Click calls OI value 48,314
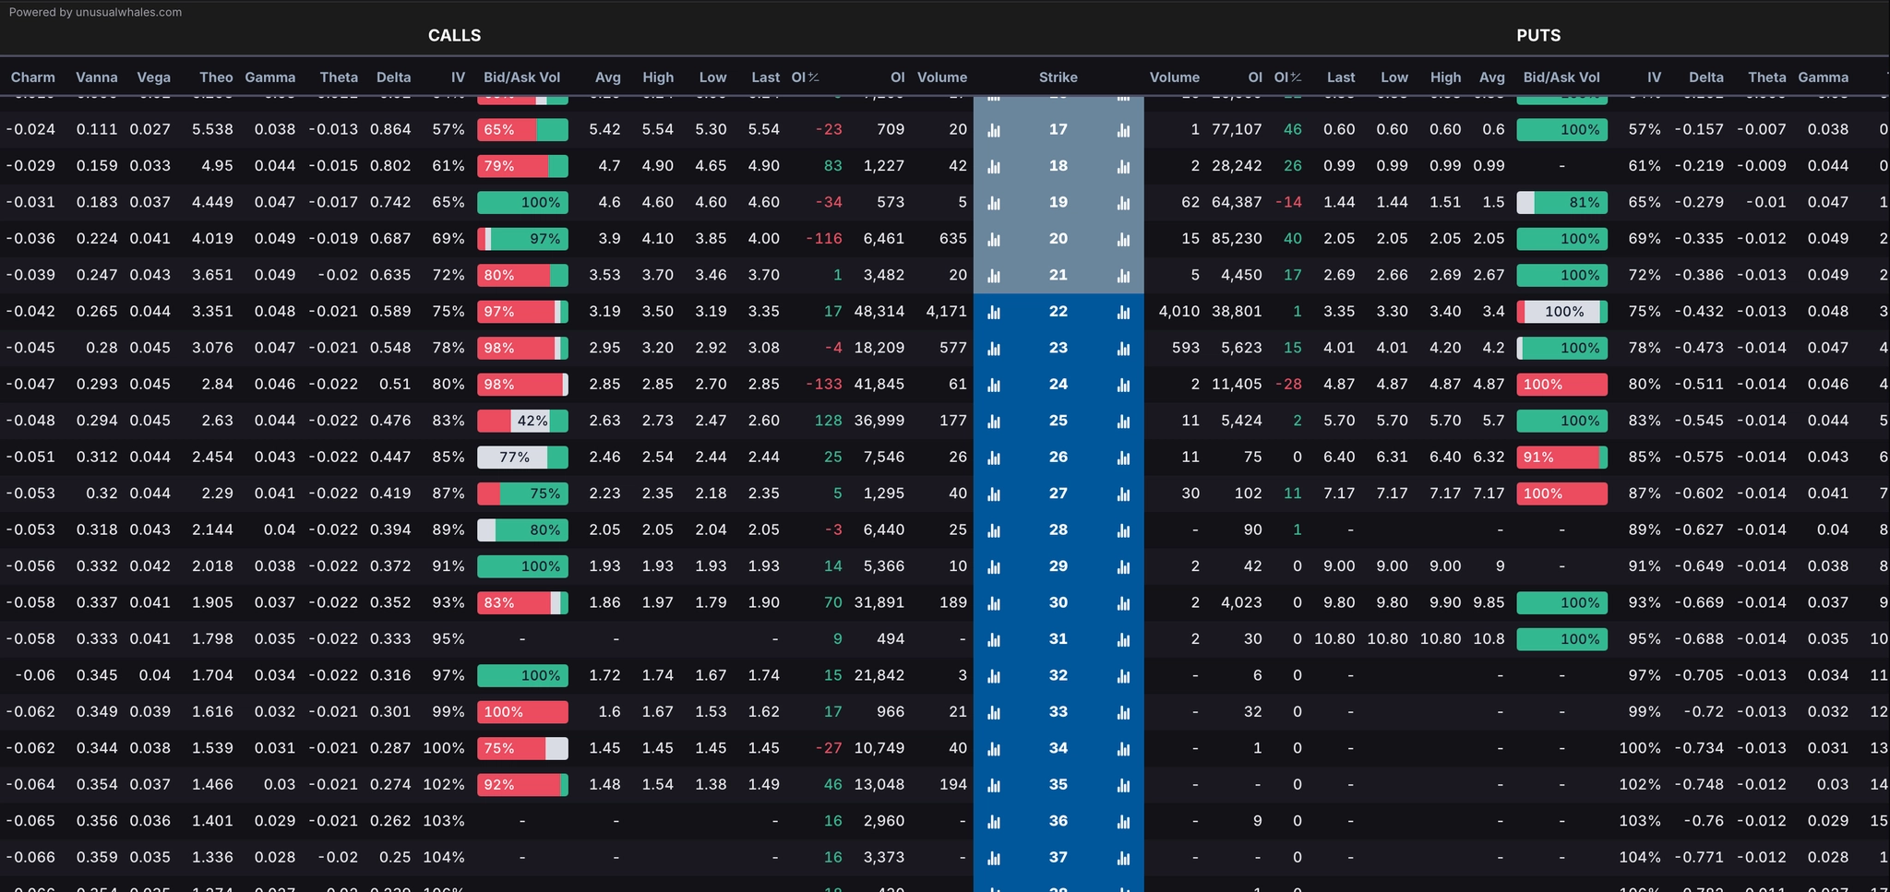1890x892 pixels. point(879,312)
